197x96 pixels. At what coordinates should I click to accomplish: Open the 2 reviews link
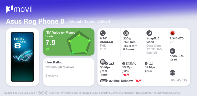(52, 76)
